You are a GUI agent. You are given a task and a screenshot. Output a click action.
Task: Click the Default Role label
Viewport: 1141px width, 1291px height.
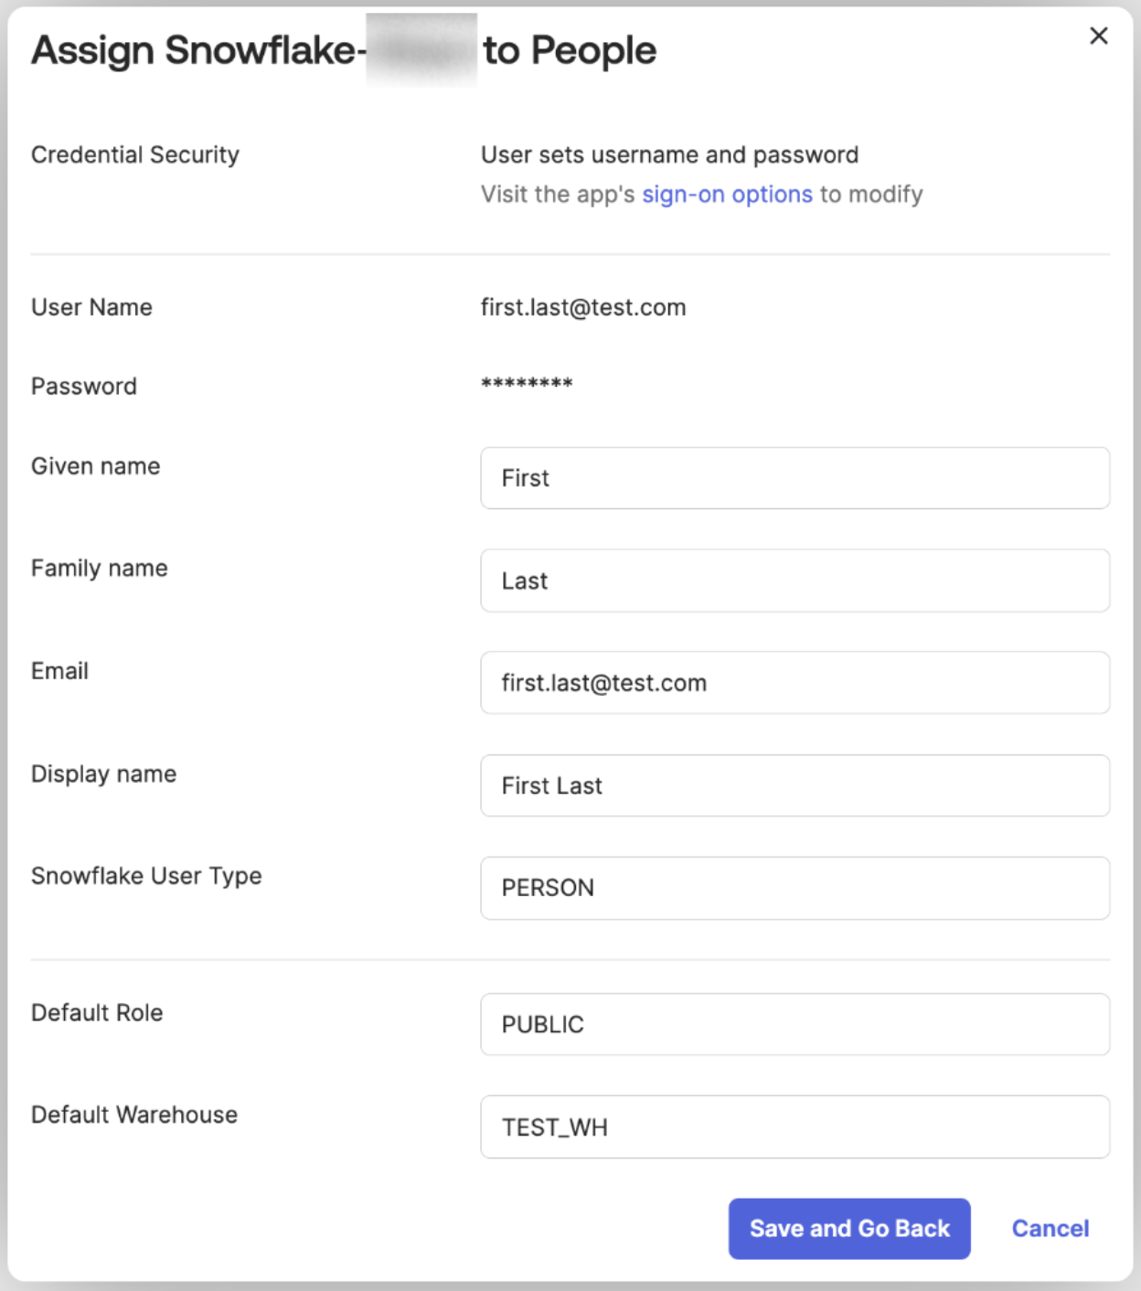[97, 1013]
